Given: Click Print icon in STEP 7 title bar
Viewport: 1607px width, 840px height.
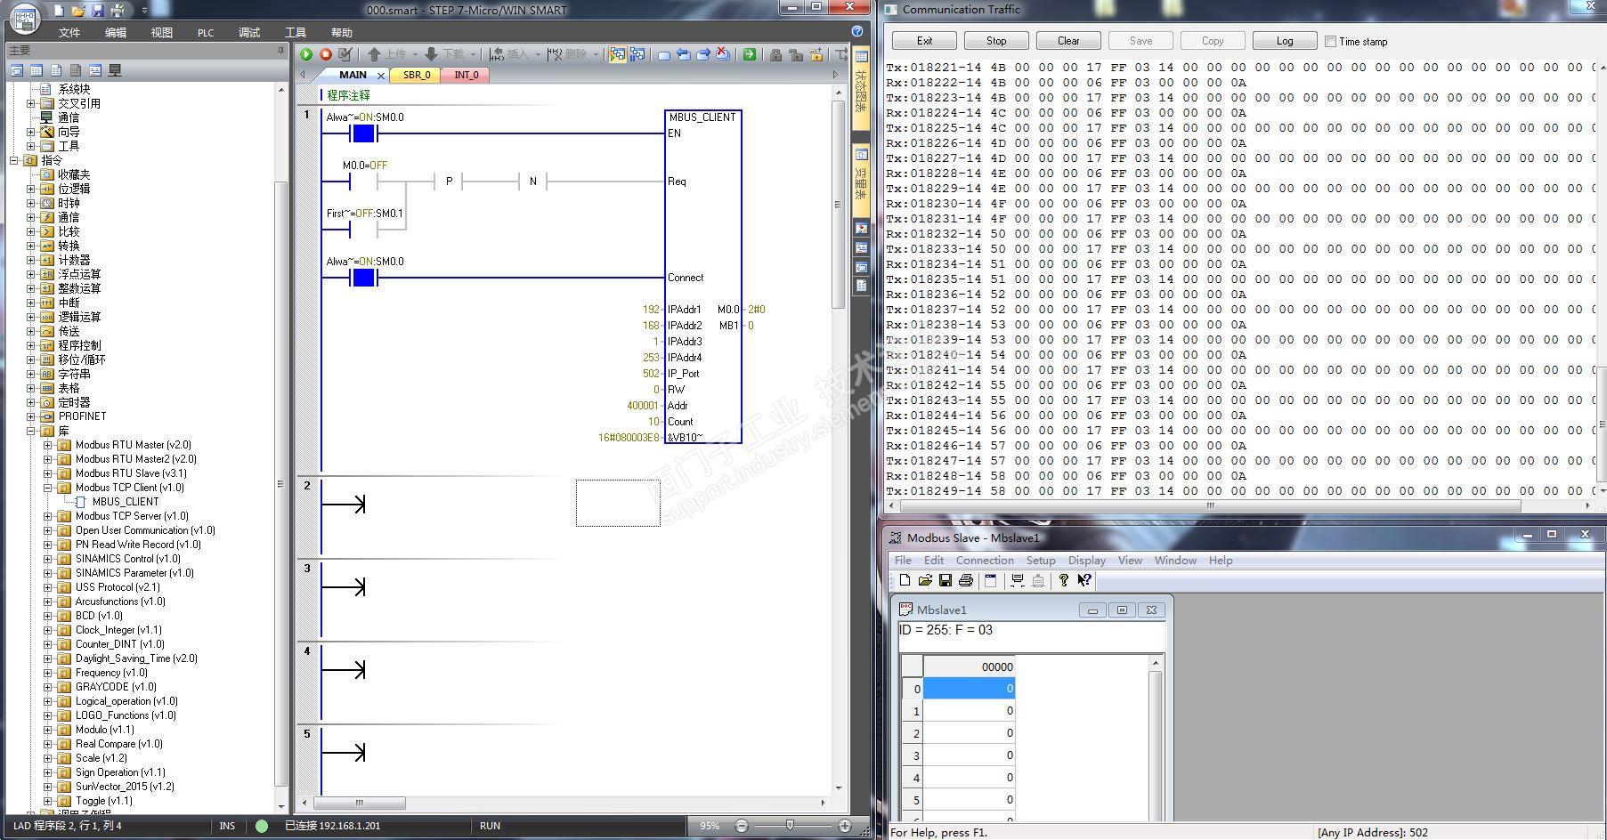Looking at the screenshot, I should point(118,11).
